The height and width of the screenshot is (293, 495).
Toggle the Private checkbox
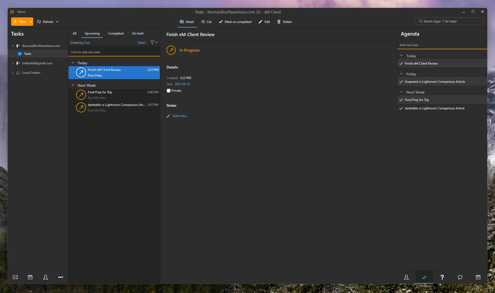tap(169, 91)
